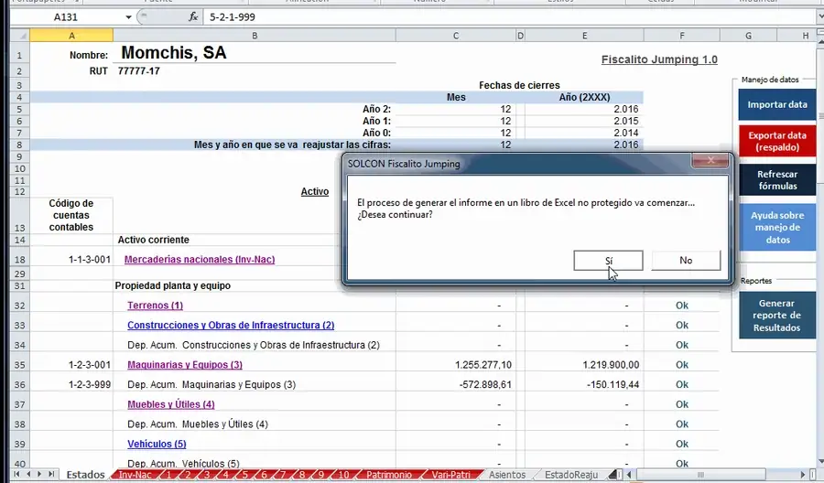Click Exportar data (respaldo) red button
The width and height of the screenshot is (824, 483).
[x=777, y=141]
